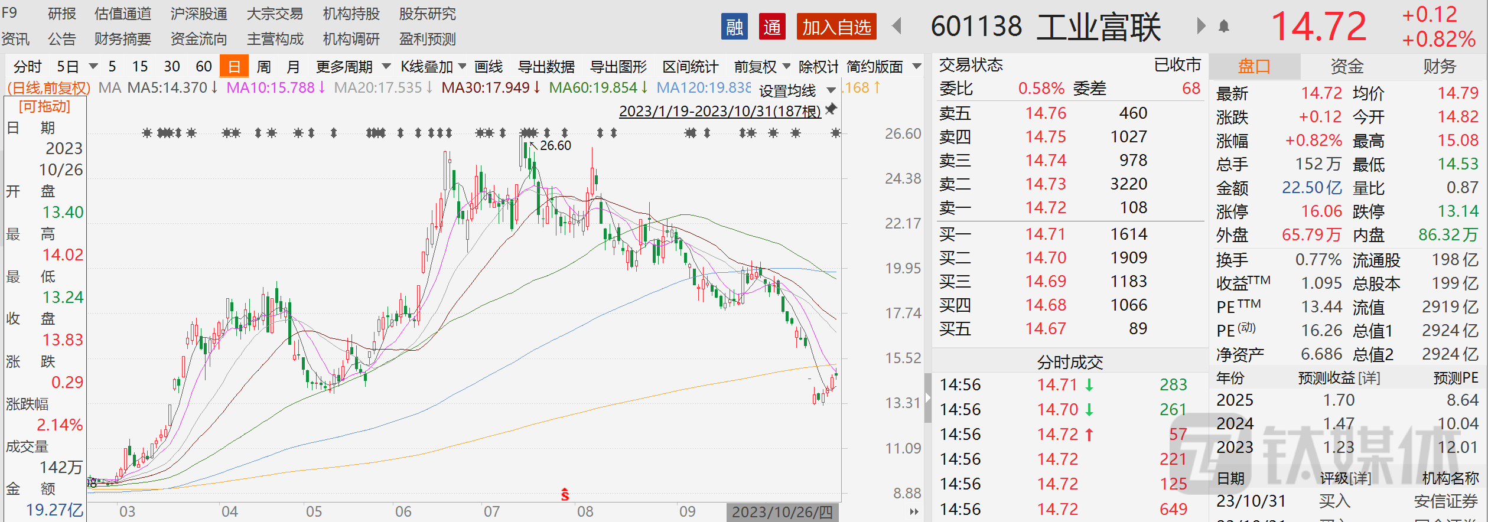Screen dimensions: 1488x522
Task: Switch chart to 周 weekly period
Action: coord(263,67)
